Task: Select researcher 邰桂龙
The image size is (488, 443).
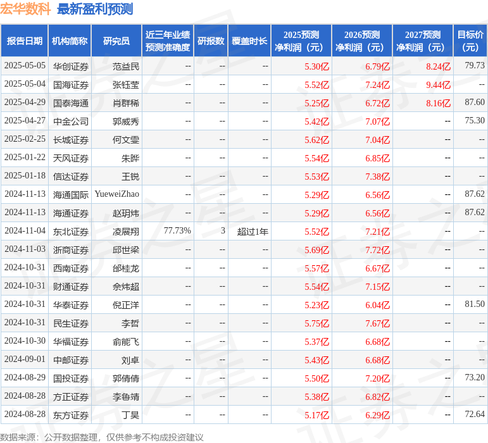Action: coord(126,268)
